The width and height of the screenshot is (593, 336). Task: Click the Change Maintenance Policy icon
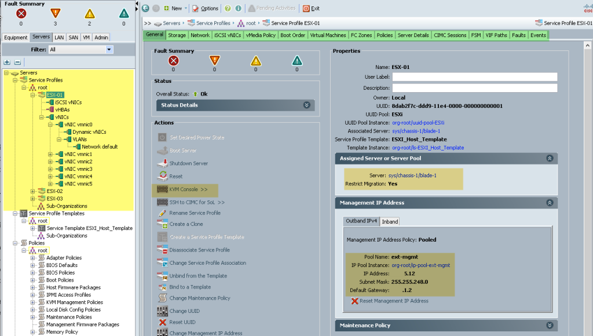click(162, 298)
